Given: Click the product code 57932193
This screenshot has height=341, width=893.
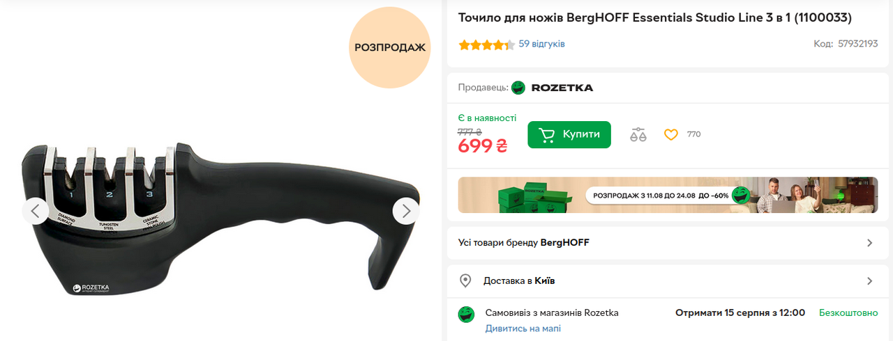Looking at the screenshot, I should pos(857,43).
